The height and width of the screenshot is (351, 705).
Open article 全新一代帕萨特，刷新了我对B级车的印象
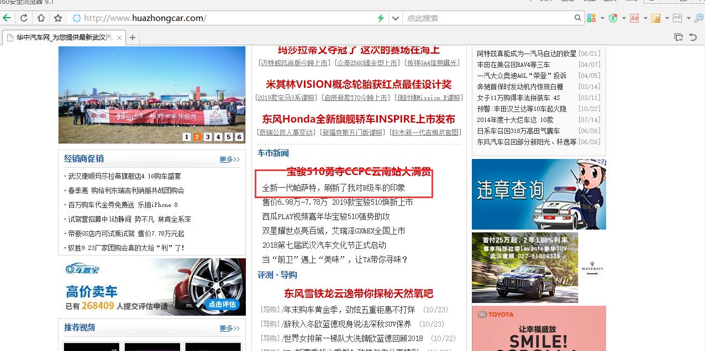pos(334,188)
